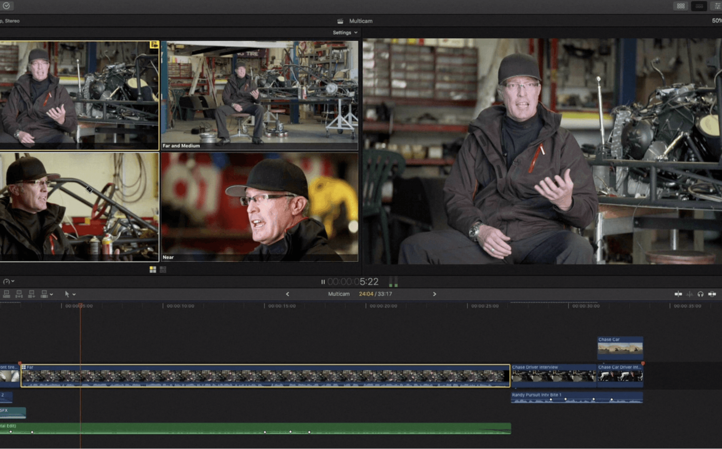This screenshot has width=722, height=449.
Task: Switch angle viewer to the yellow grid layout
Action: (152, 269)
